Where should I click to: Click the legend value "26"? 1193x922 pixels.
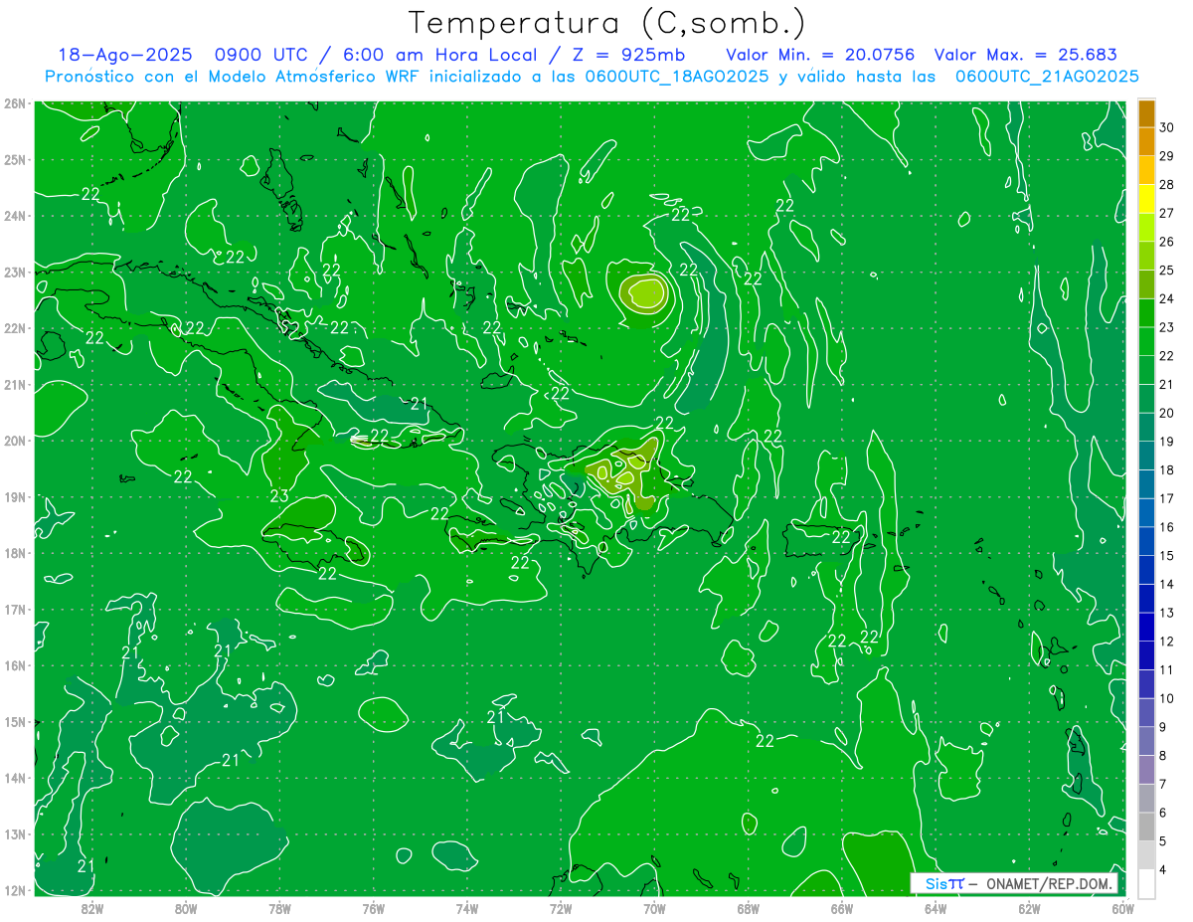[x=1167, y=242]
